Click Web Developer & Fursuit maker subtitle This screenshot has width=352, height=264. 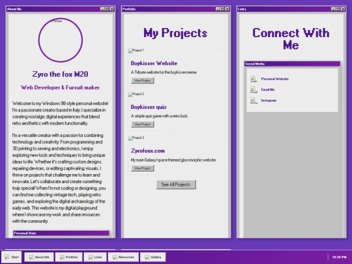(61, 87)
